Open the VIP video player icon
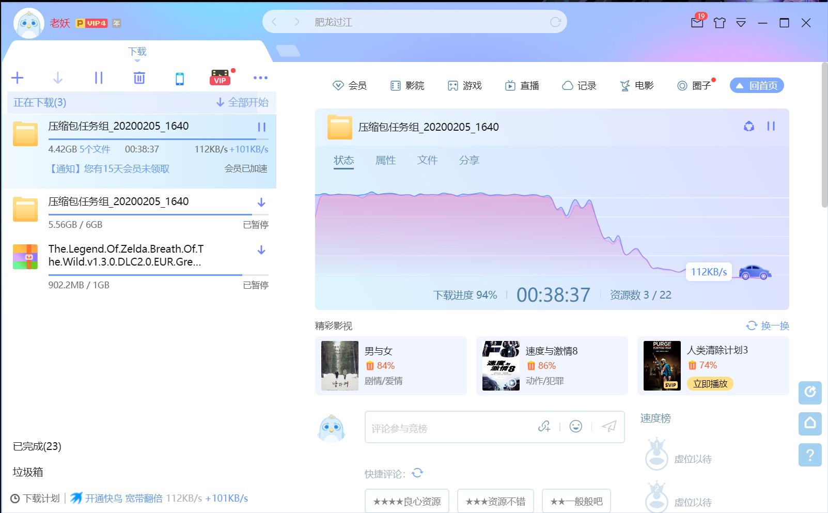This screenshot has width=828, height=513. coord(220,79)
